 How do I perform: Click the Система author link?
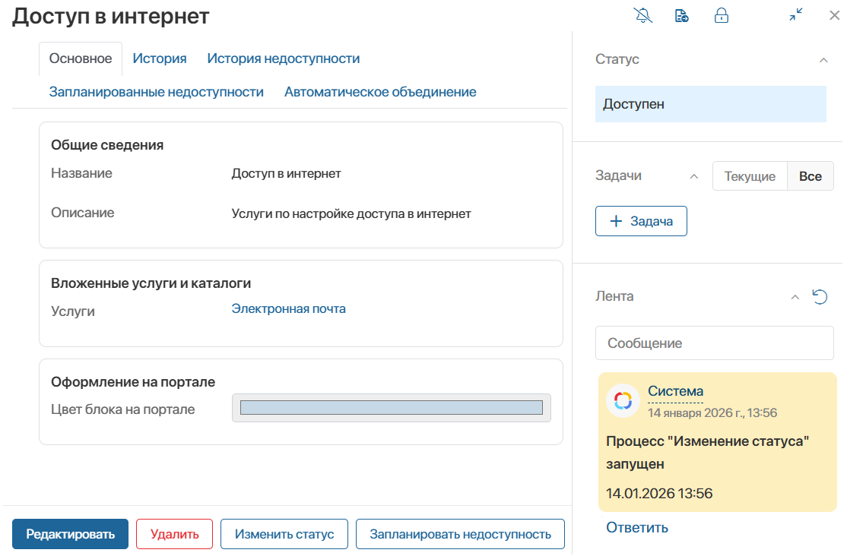675,391
